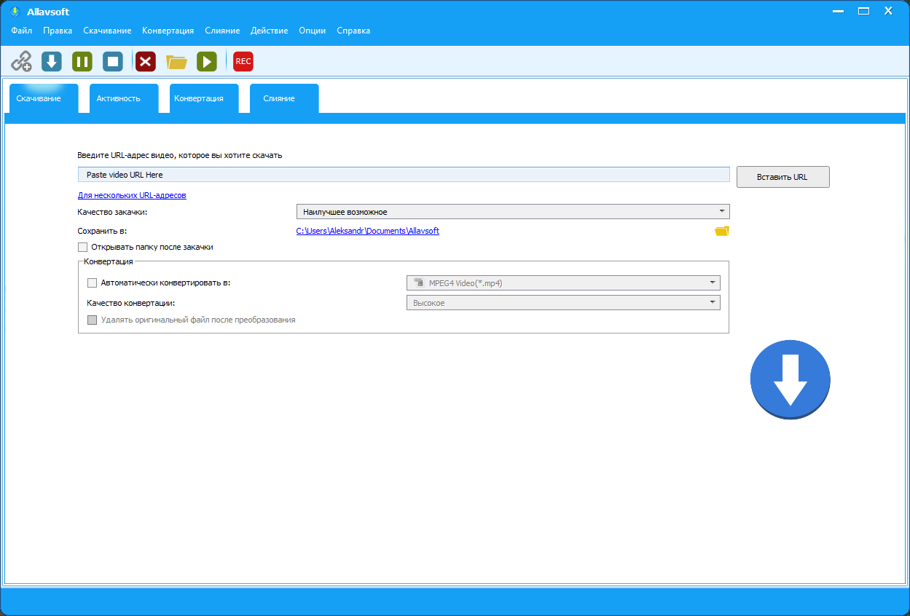The height and width of the screenshot is (616, 910).
Task: Expand the 'Наилучшее возможное' quality dropdown
Action: pos(512,212)
